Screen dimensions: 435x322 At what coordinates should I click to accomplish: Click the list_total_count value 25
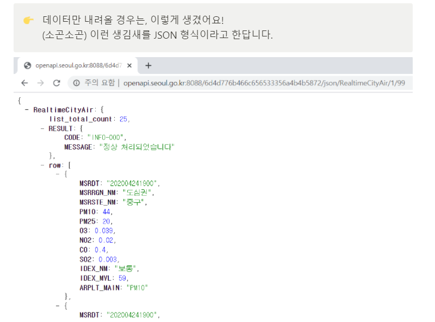pos(123,119)
